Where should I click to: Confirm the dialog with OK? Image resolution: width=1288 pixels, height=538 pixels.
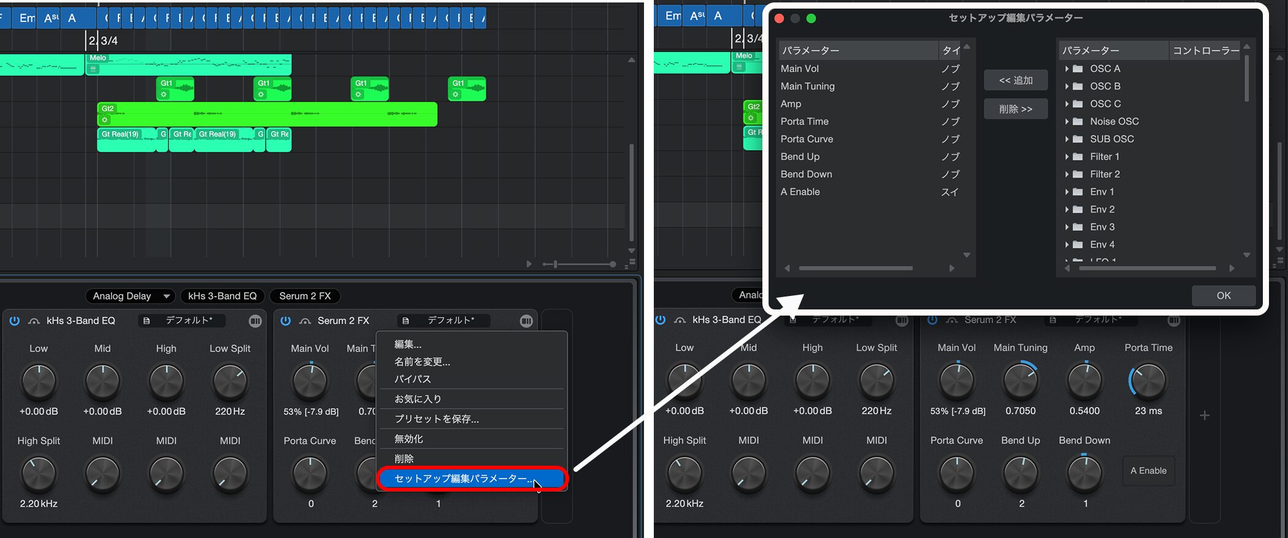click(x=1223, y=295)
